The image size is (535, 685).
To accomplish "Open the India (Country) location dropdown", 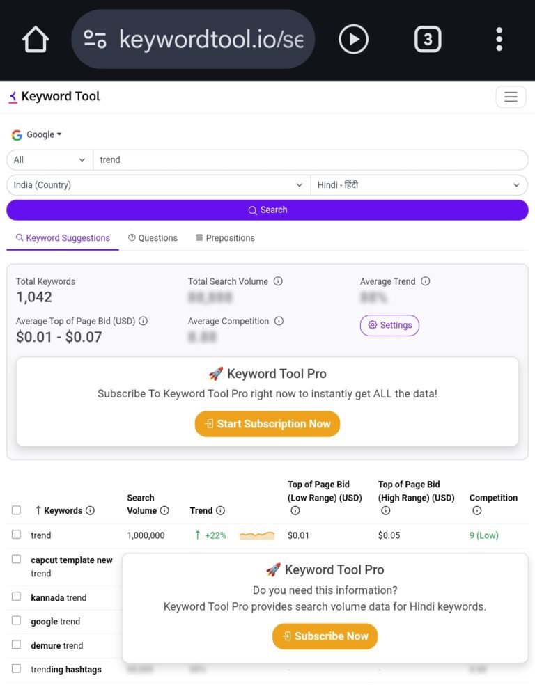I will click(158, 185).
